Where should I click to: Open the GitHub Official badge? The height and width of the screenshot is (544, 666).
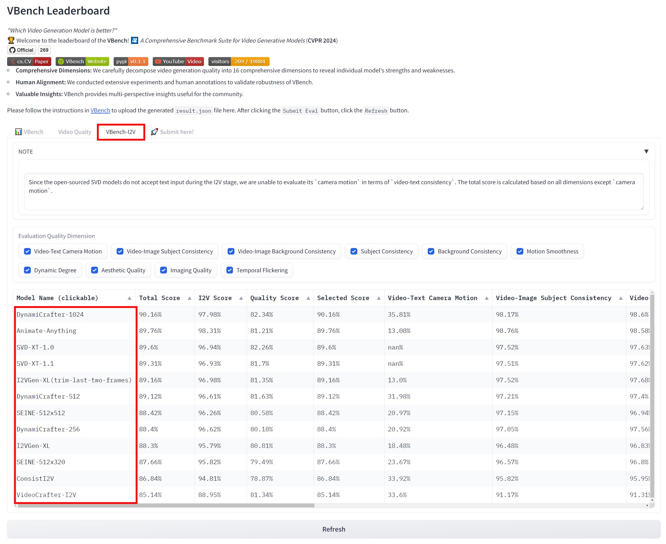(21, 50)
